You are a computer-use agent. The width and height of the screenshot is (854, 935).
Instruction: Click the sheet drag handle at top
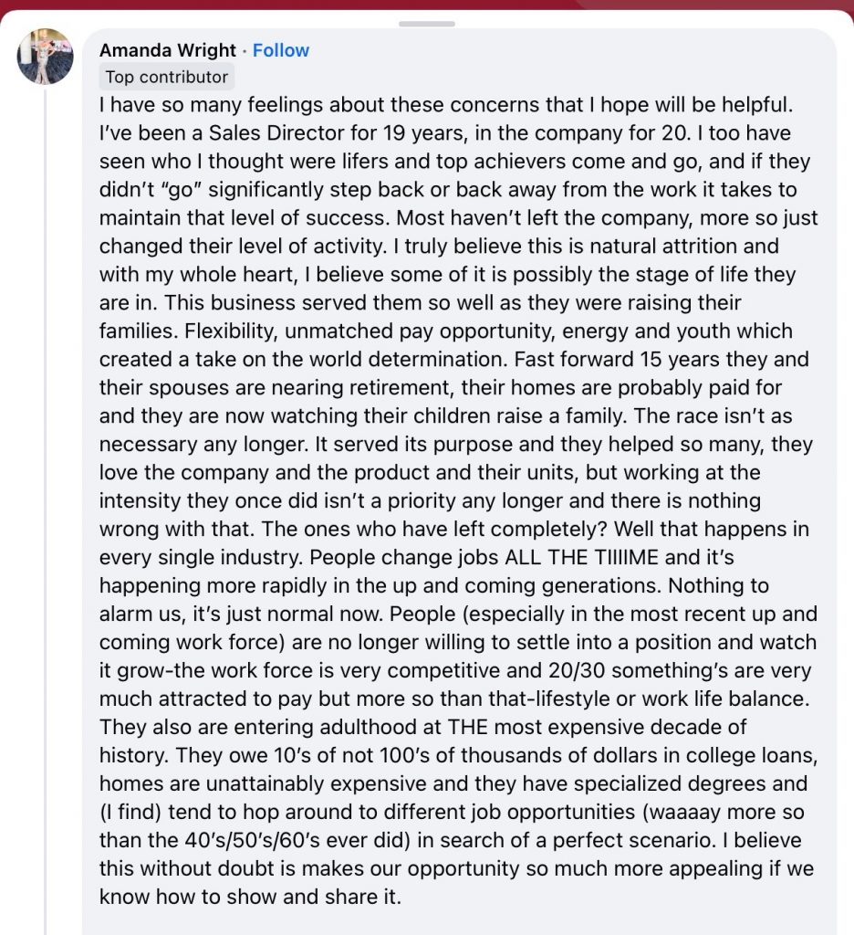(x=426, y=24)
